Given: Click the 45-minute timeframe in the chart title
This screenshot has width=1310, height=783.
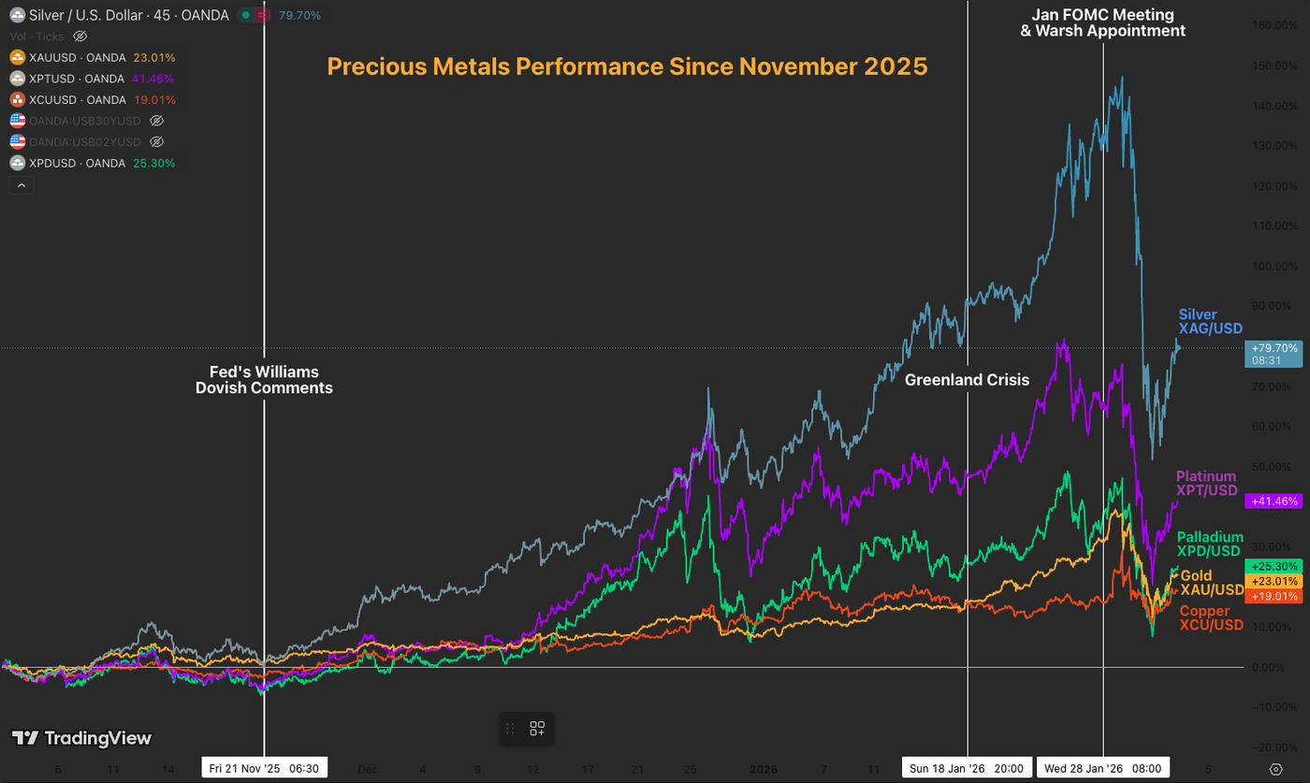Looking at the screenshot, I should coord(164,15).
